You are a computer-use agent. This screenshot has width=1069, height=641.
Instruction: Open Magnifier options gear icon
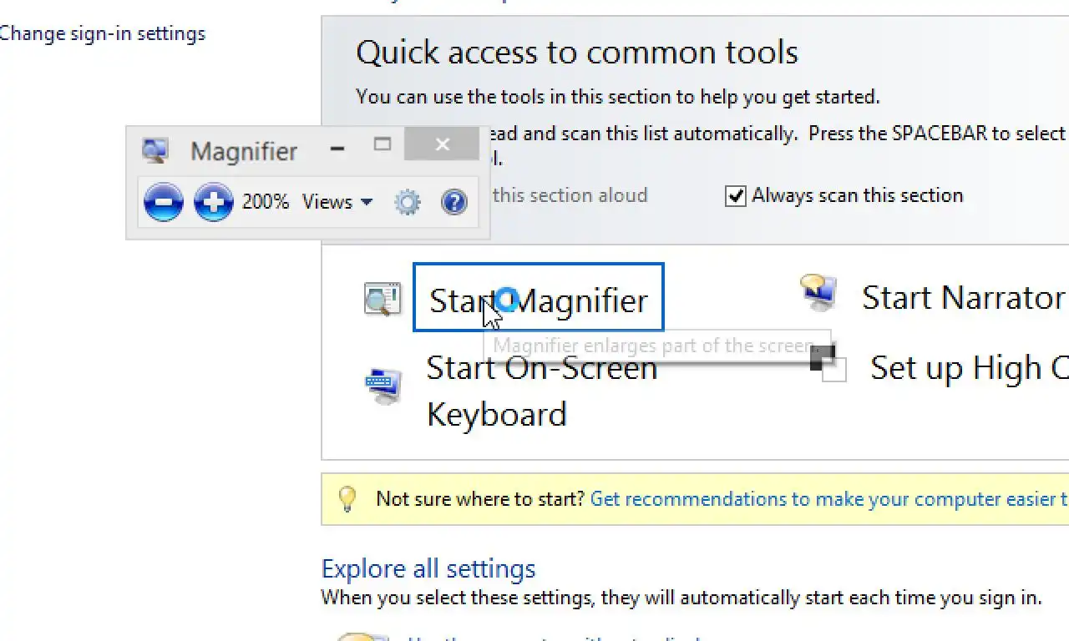(408, 202)
